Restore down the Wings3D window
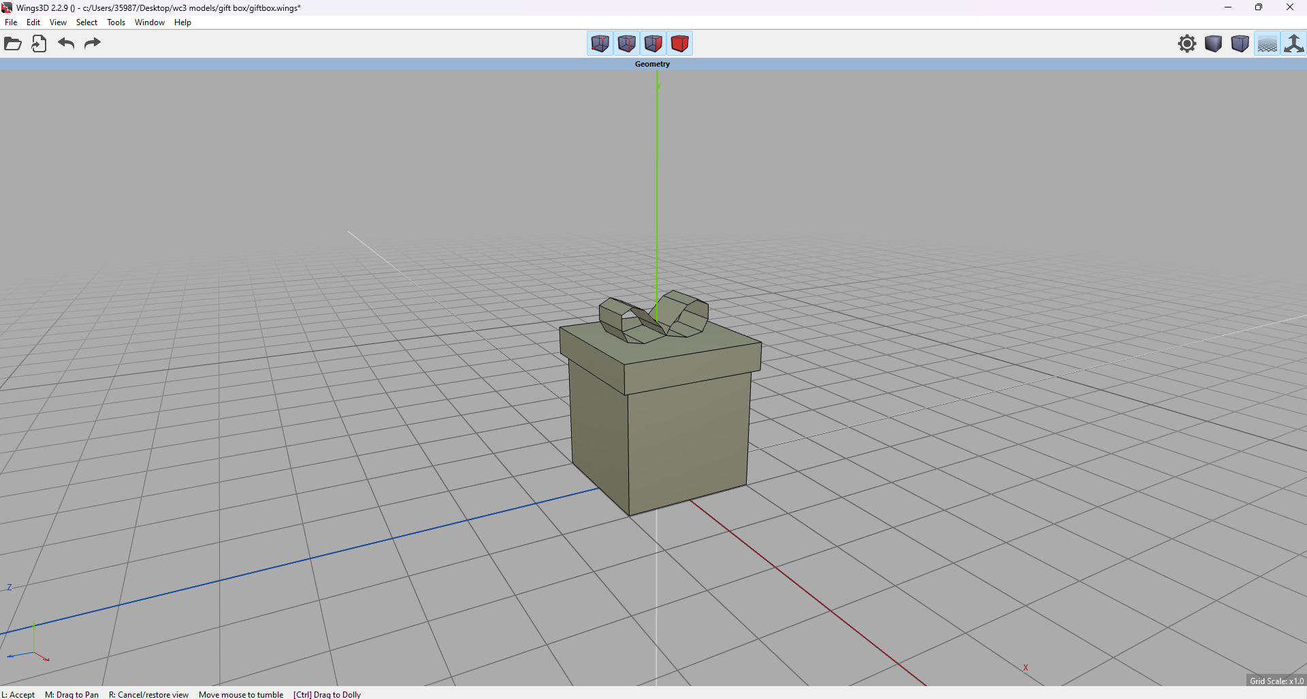 click(1259, 7)
